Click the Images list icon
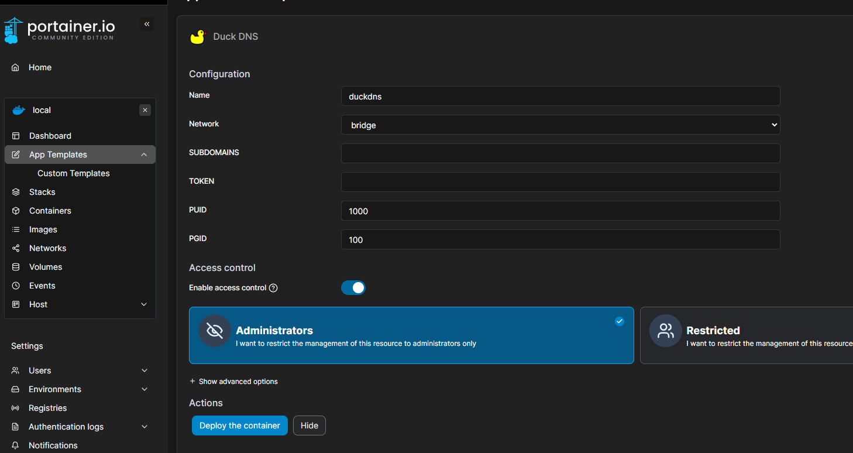 pos(16,229)
